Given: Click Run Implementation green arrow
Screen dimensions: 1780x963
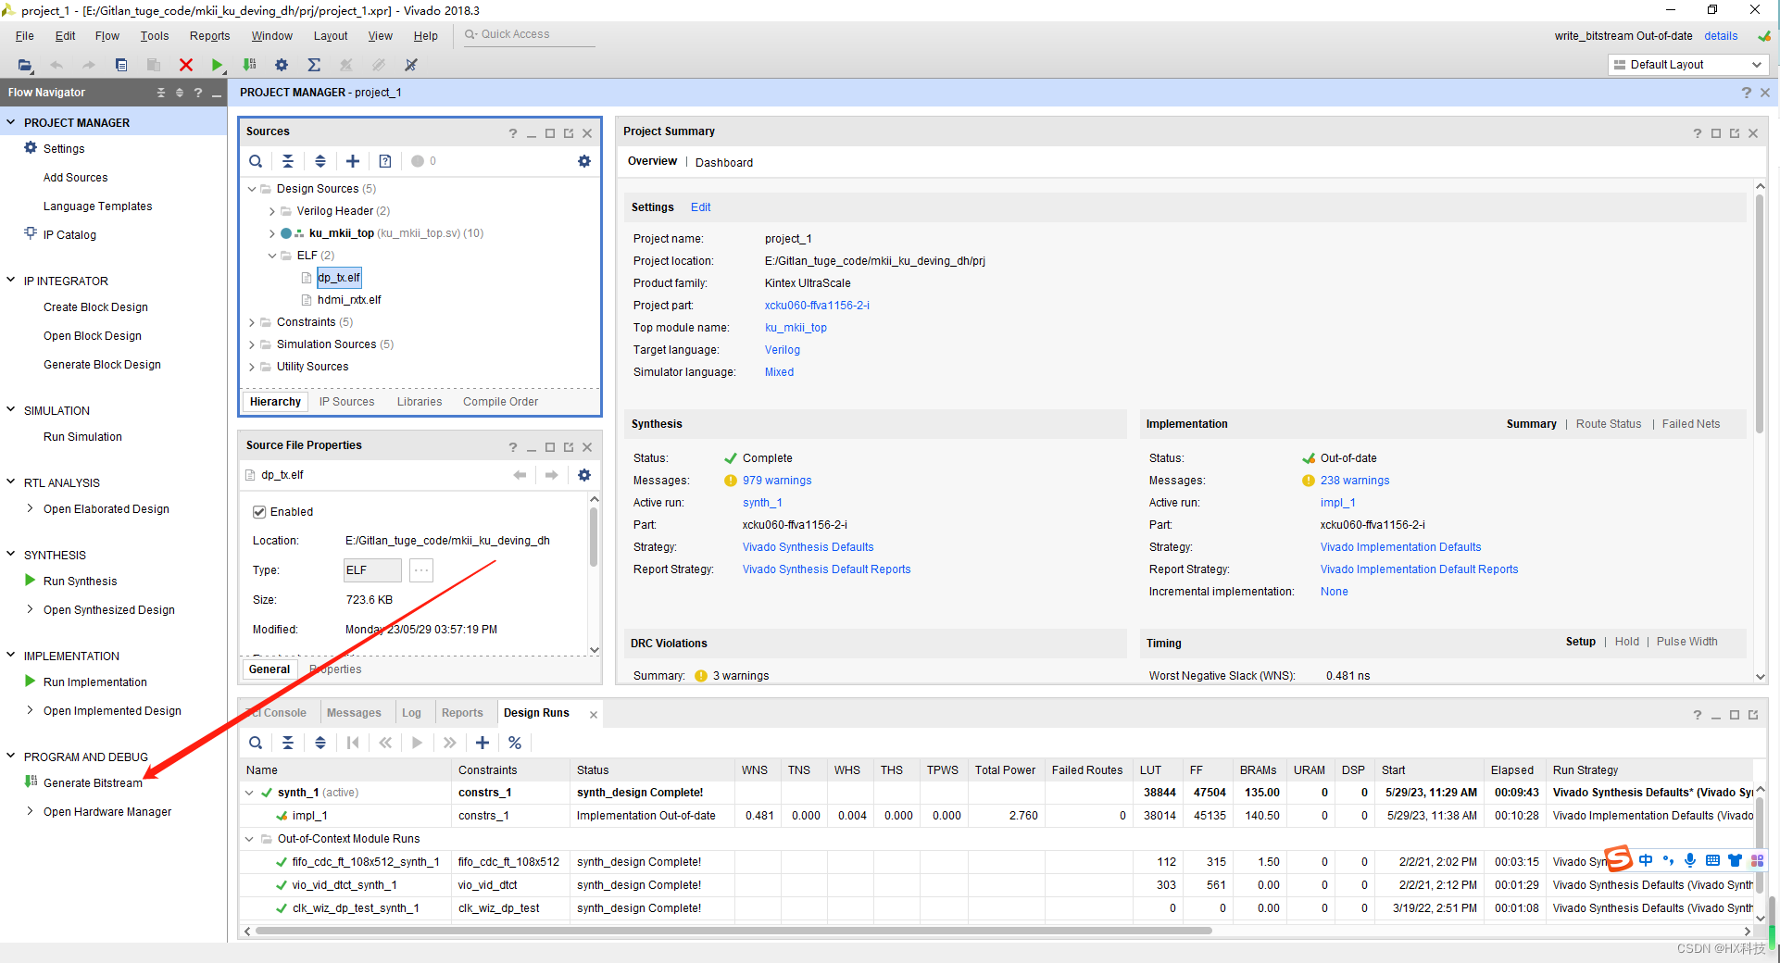Looking at the screenshot, I should (x=30, y=681).
